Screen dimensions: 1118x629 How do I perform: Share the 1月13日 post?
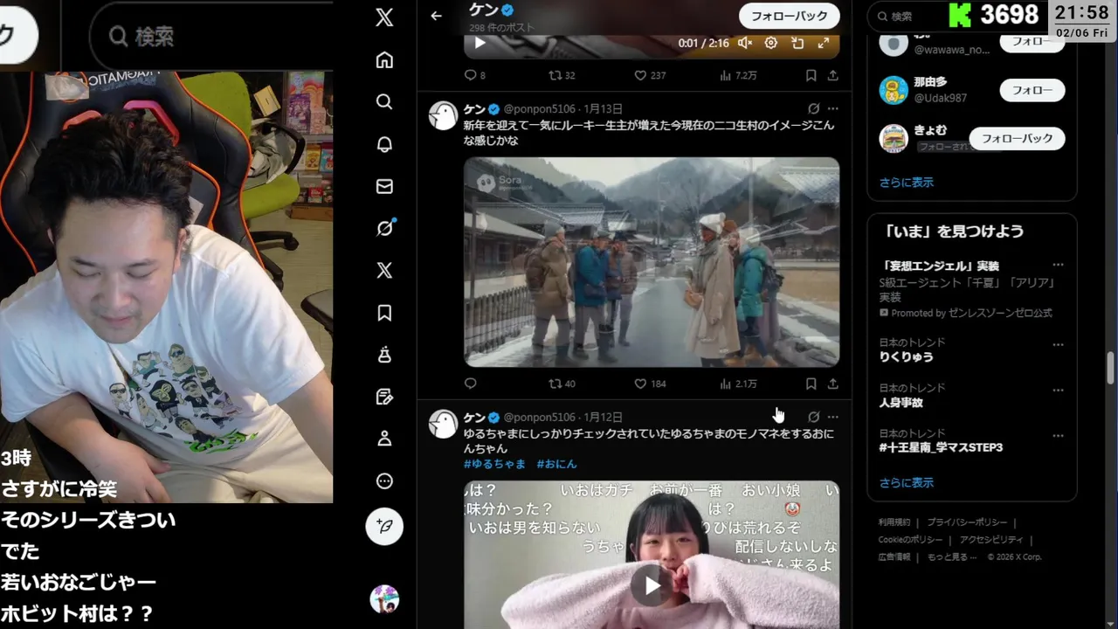(832, 384)
